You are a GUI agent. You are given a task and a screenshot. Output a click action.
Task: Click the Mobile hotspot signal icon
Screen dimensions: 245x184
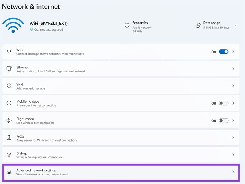(x=9, y=103)
